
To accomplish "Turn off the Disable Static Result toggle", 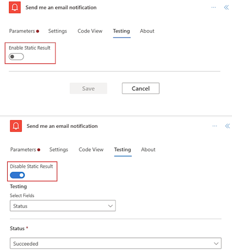I will click(17, 175).
